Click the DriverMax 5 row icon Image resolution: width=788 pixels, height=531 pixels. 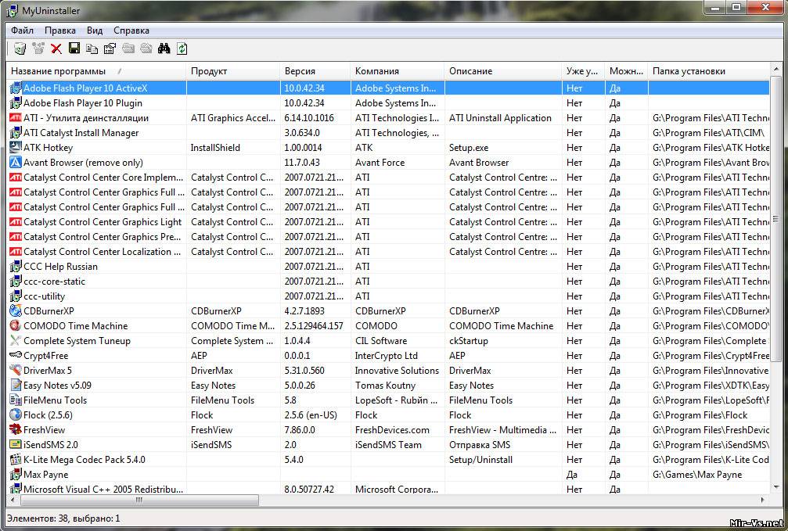16,370
